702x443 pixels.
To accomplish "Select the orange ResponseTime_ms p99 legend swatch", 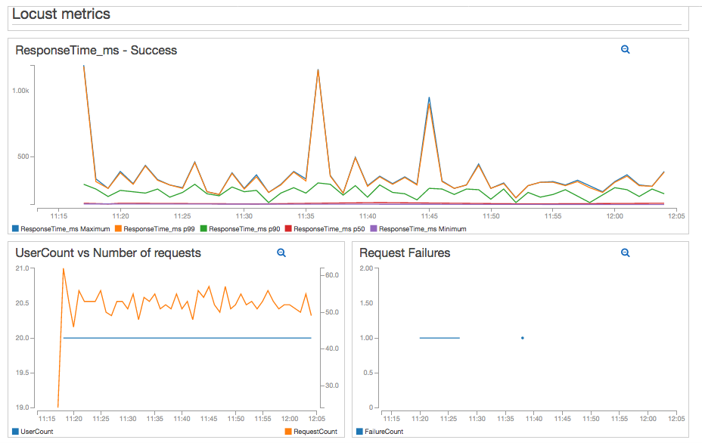I will tap(117, 228).
